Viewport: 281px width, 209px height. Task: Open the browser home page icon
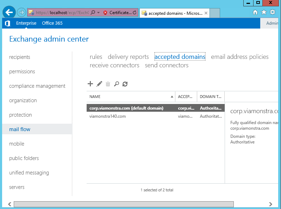pos(255,12)
